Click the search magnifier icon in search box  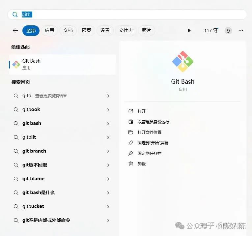[x=15, y=15]
